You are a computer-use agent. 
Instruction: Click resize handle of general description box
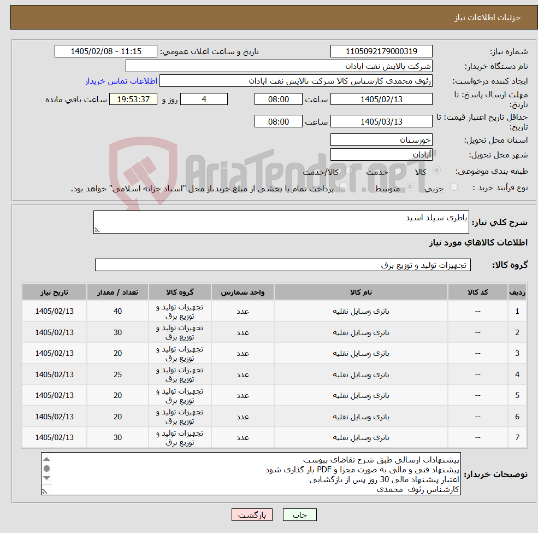tap(97, 230)
